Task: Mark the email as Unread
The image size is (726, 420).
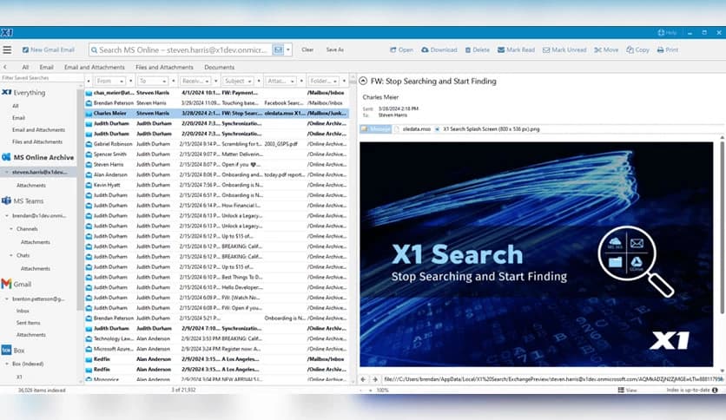Action: (x=564, y=50)
